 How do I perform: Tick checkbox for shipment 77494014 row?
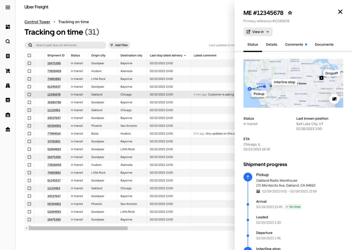(x=29, y=134)
